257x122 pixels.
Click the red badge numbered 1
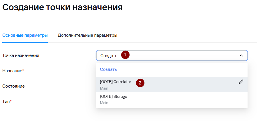(125, 55)
